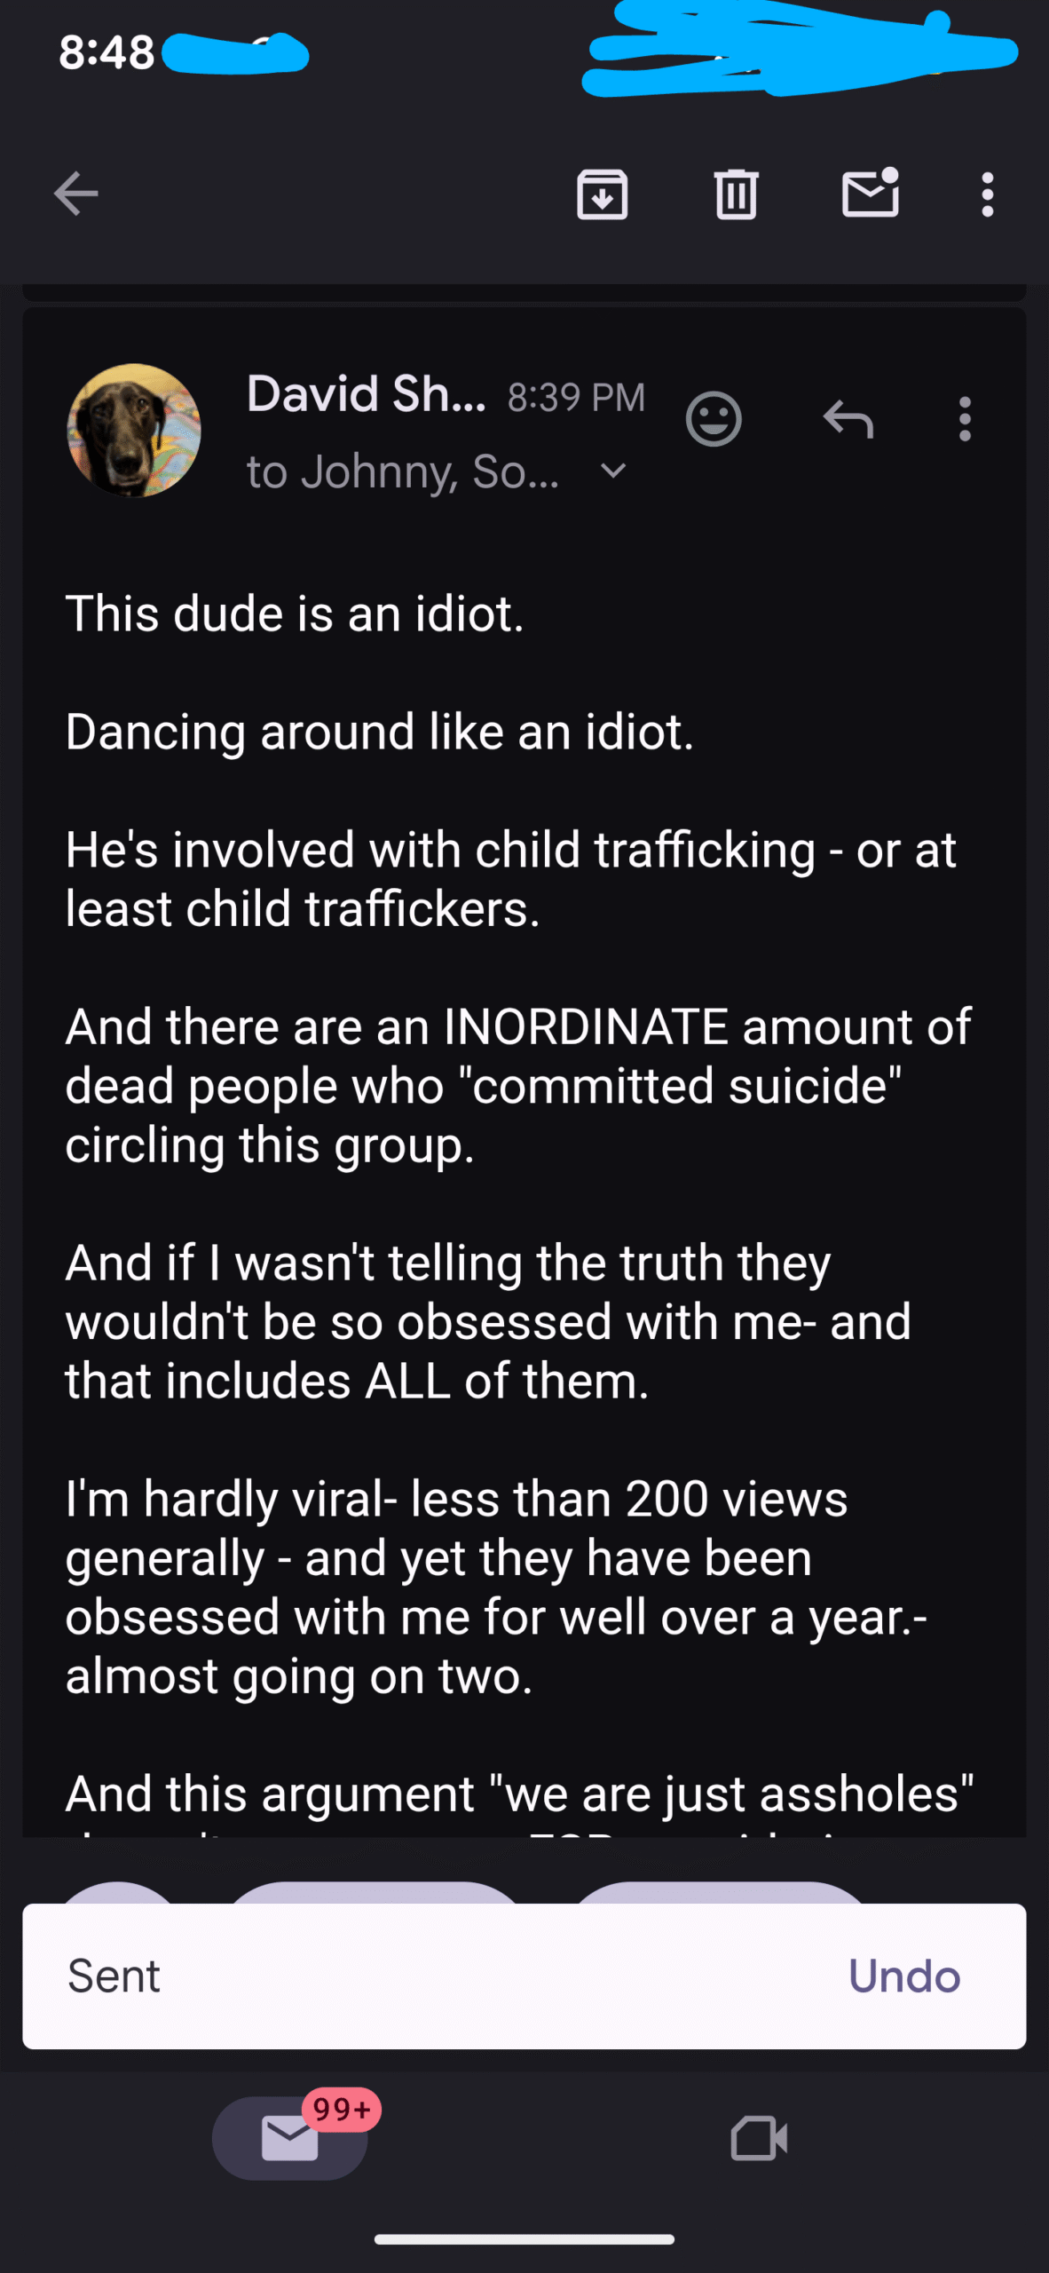Switch to the Mail tab
This screenshot has height=2273, width=1049.
(x=290, y=2137)
